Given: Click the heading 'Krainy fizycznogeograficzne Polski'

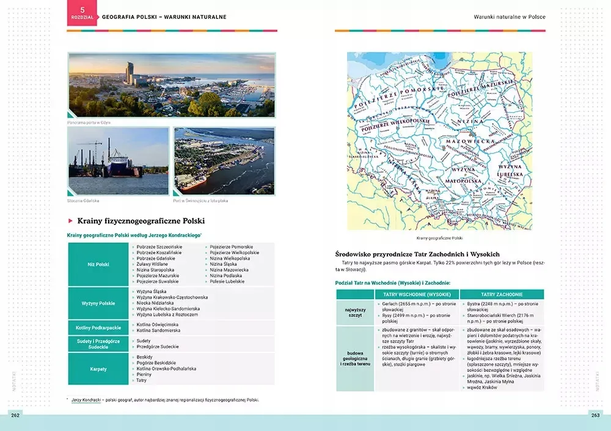Looking at the screenshot, I should [141, 221].
